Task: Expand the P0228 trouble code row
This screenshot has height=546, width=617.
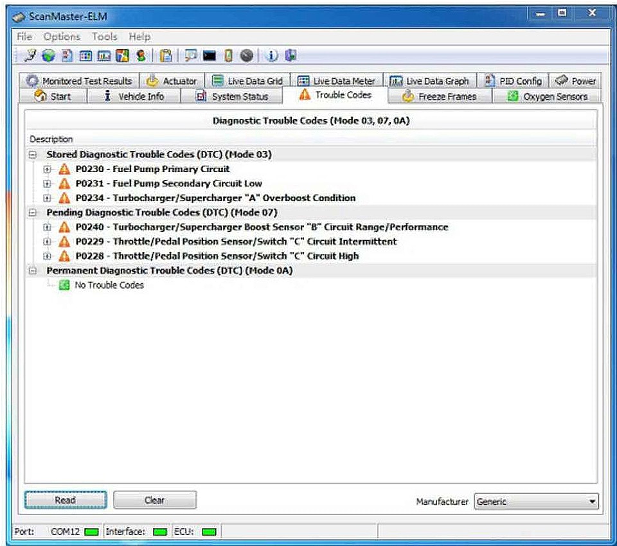Action: pos(47,256)
